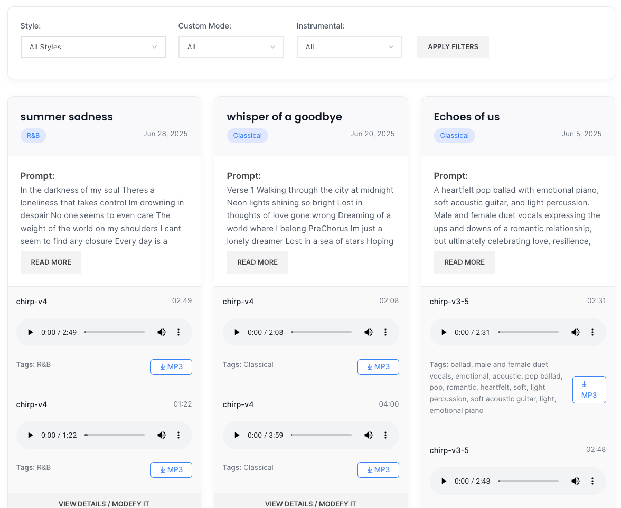Screen dimensions: 621x508
Task: Open the Style dropdown
Action: [93, 47]
